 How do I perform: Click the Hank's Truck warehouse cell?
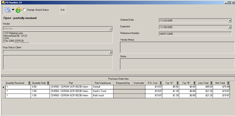pos(103,91)
